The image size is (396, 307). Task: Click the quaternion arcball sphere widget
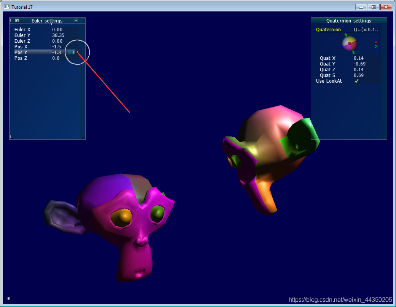pyautogui.click(x=349, y=43)
